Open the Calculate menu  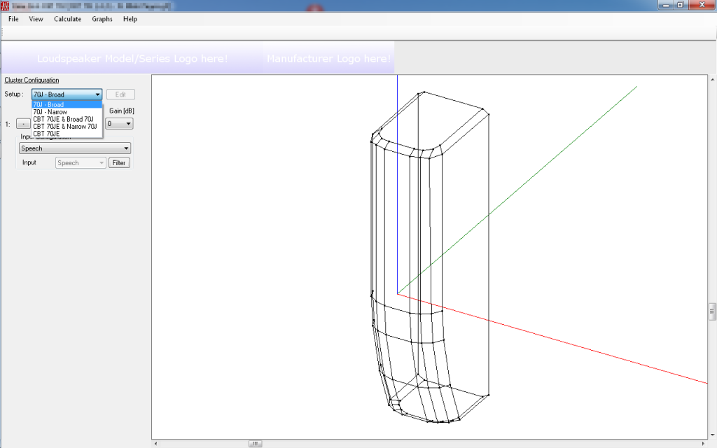point(67,19)
